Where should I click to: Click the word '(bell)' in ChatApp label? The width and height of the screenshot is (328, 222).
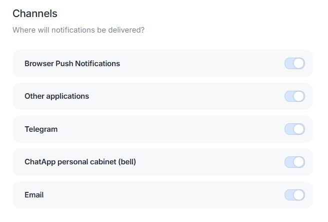coord(125,162)
